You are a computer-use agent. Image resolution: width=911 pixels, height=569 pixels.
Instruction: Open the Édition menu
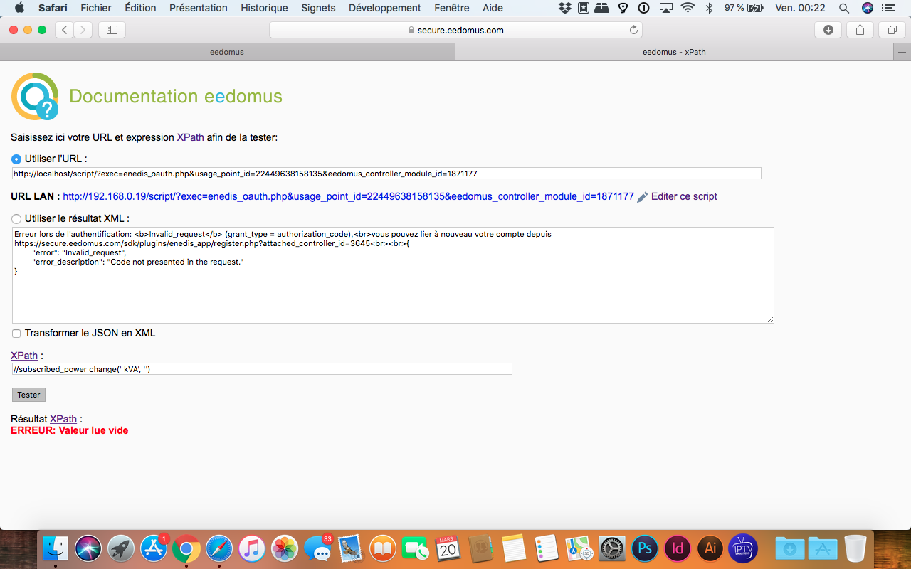click(140, 8)
